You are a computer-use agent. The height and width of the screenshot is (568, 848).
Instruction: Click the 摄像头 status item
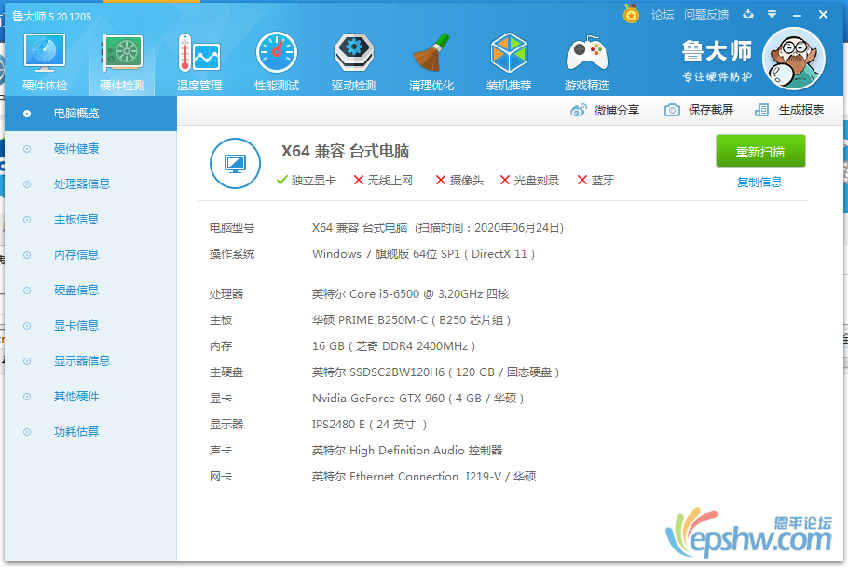point(459,181)
